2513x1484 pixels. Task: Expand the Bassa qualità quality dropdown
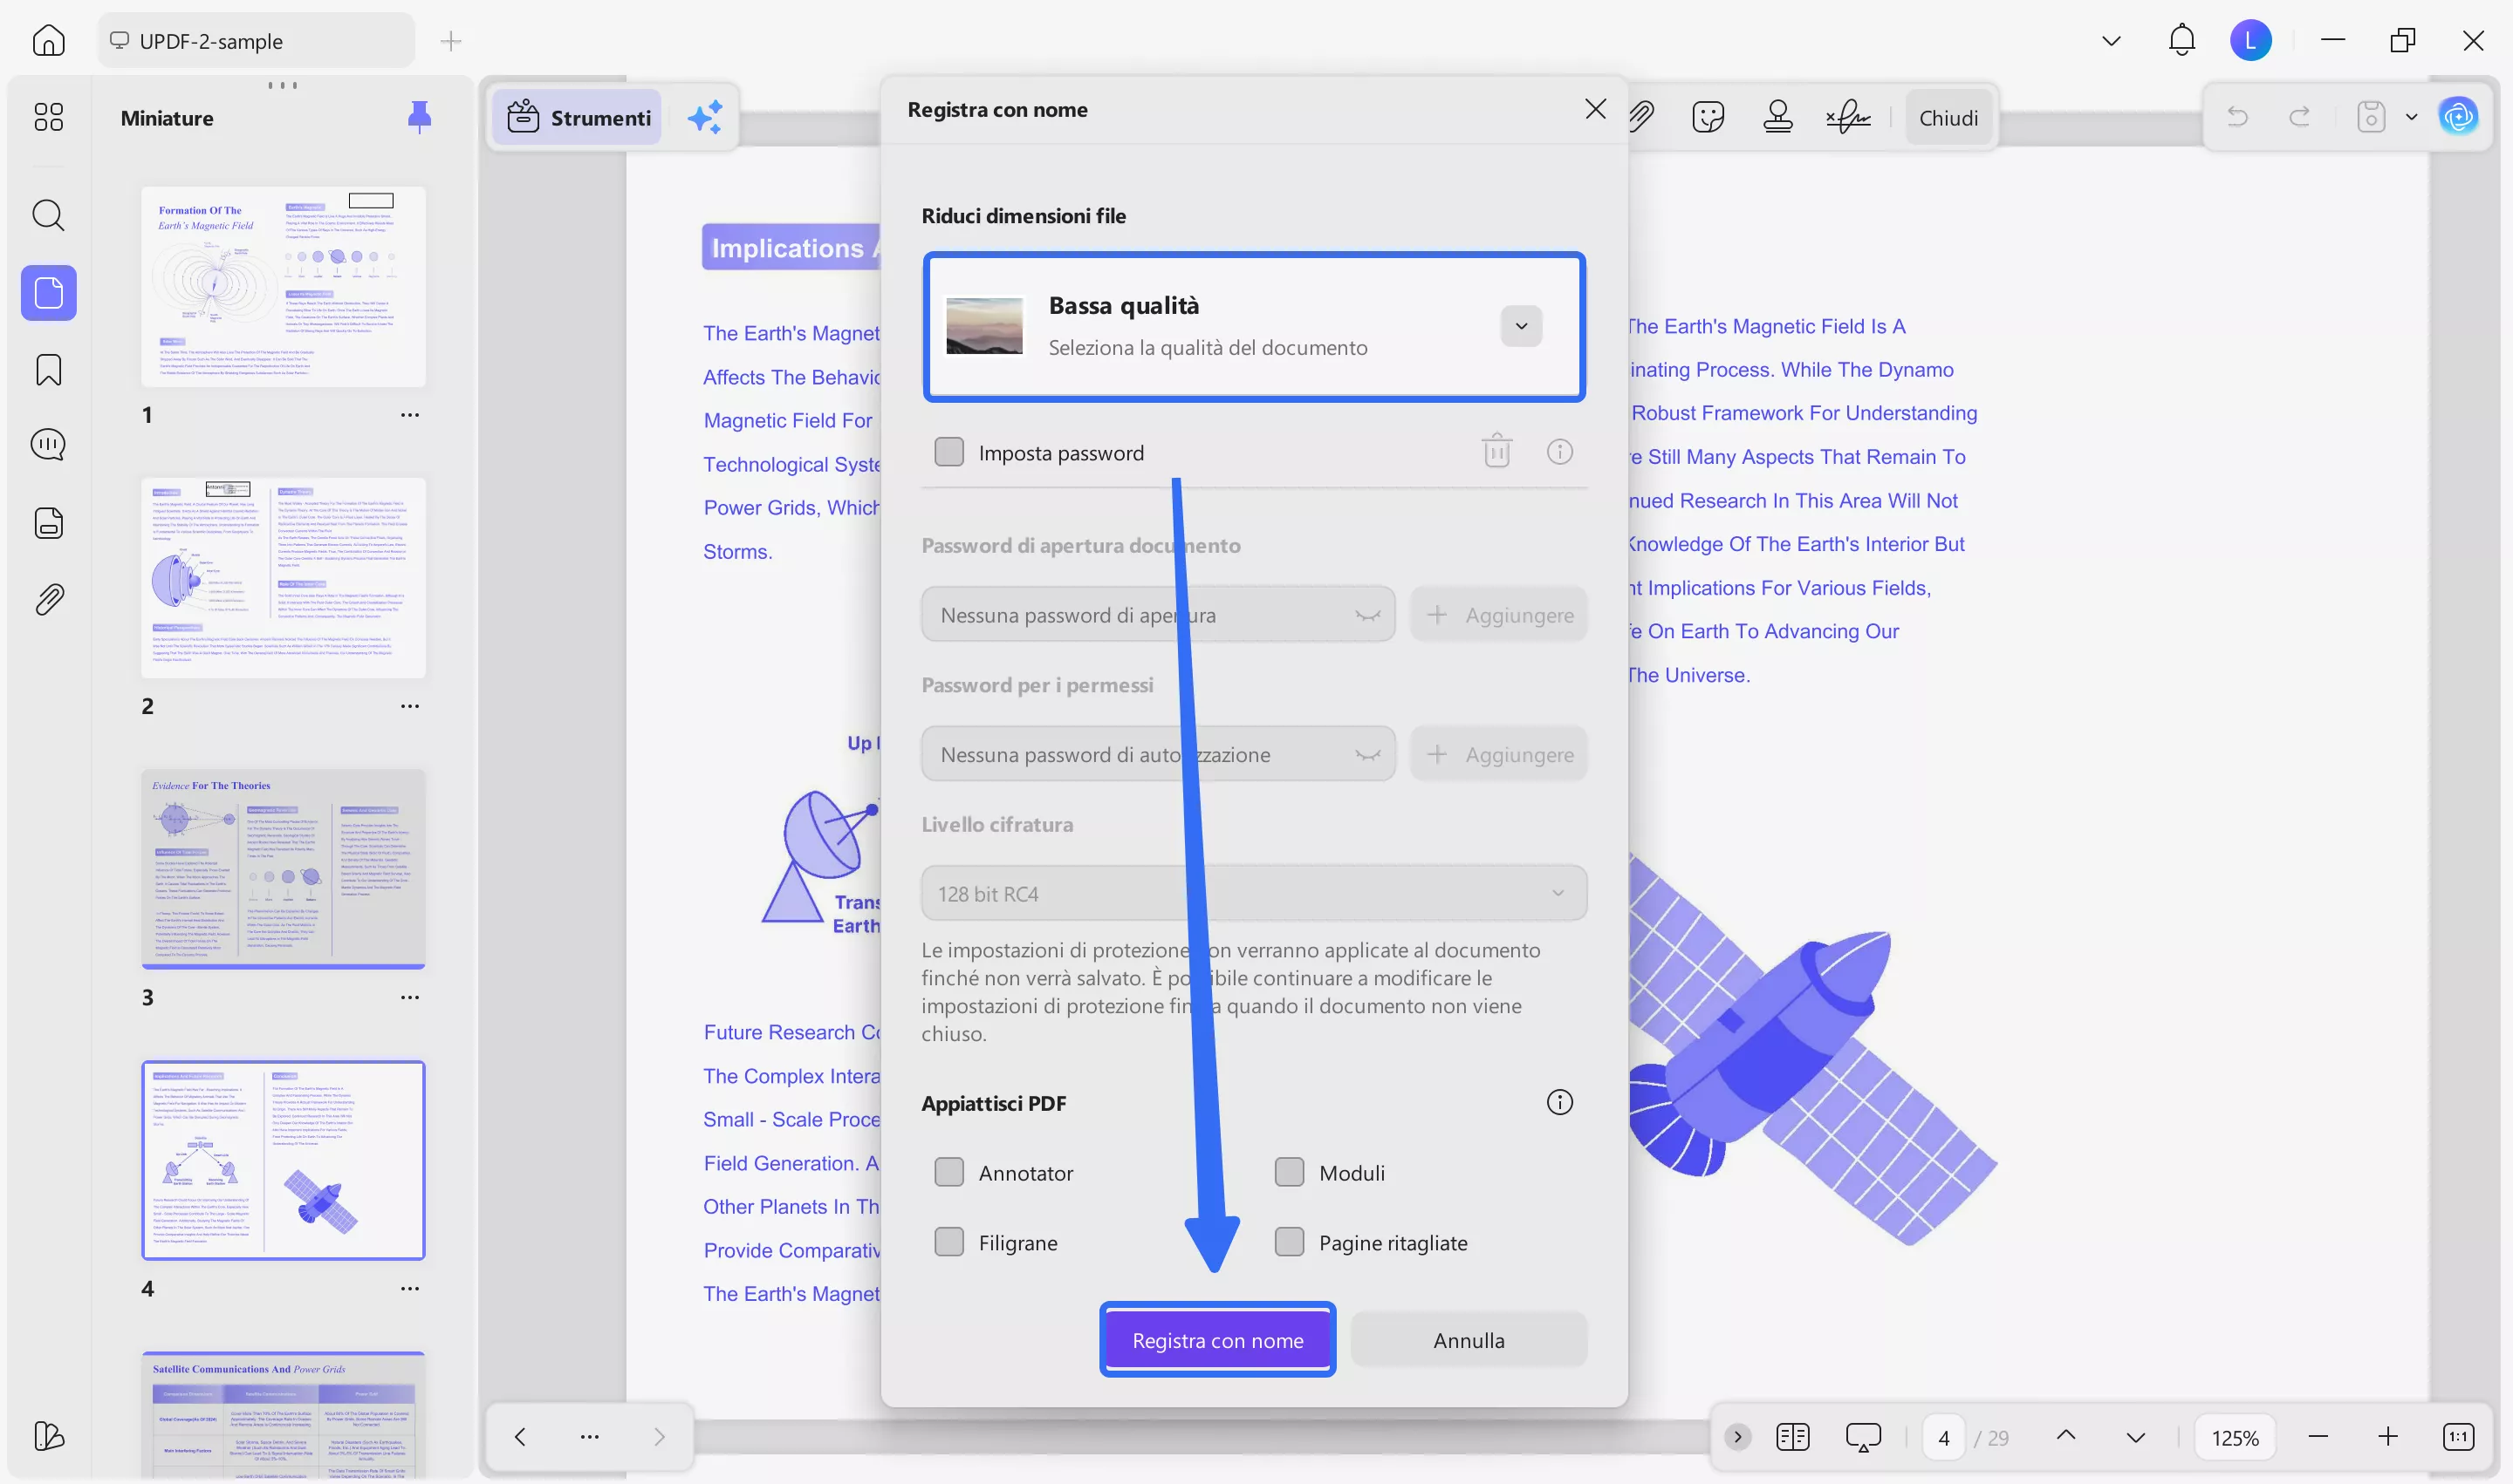(1520, 326)
